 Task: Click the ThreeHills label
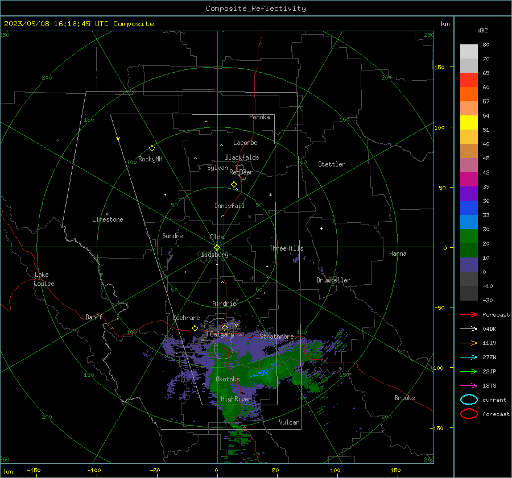[286, 248]
